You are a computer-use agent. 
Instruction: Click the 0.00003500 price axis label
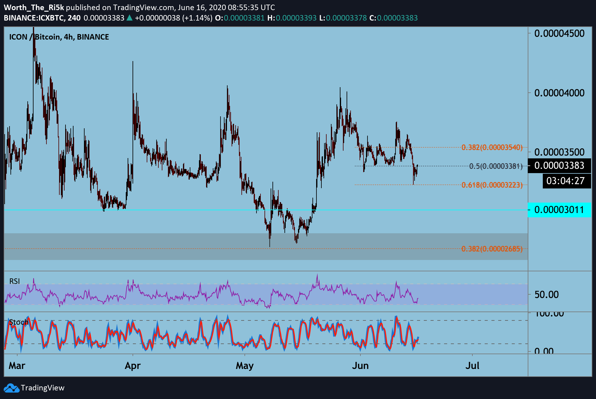point(559,152)
